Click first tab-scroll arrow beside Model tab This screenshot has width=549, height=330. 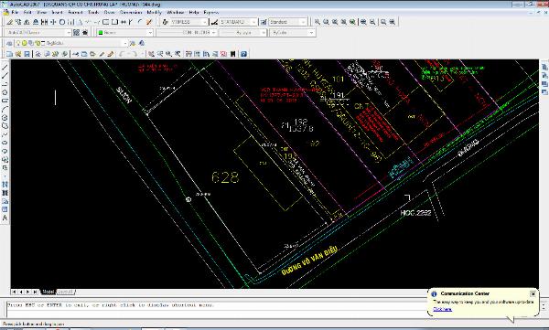click(x=14, y=292)
